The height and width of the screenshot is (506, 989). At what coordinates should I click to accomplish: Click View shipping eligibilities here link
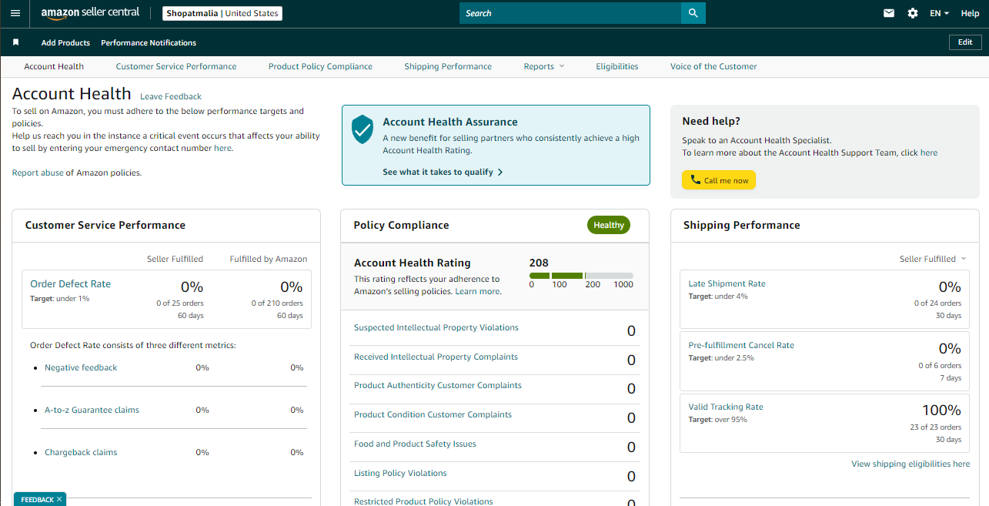pos(910,464)
